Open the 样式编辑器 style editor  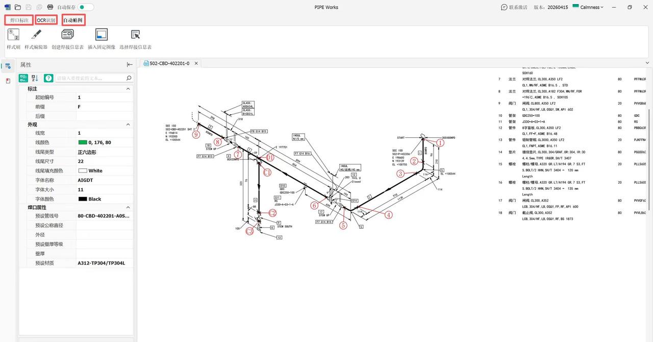[x=36, y=39]
